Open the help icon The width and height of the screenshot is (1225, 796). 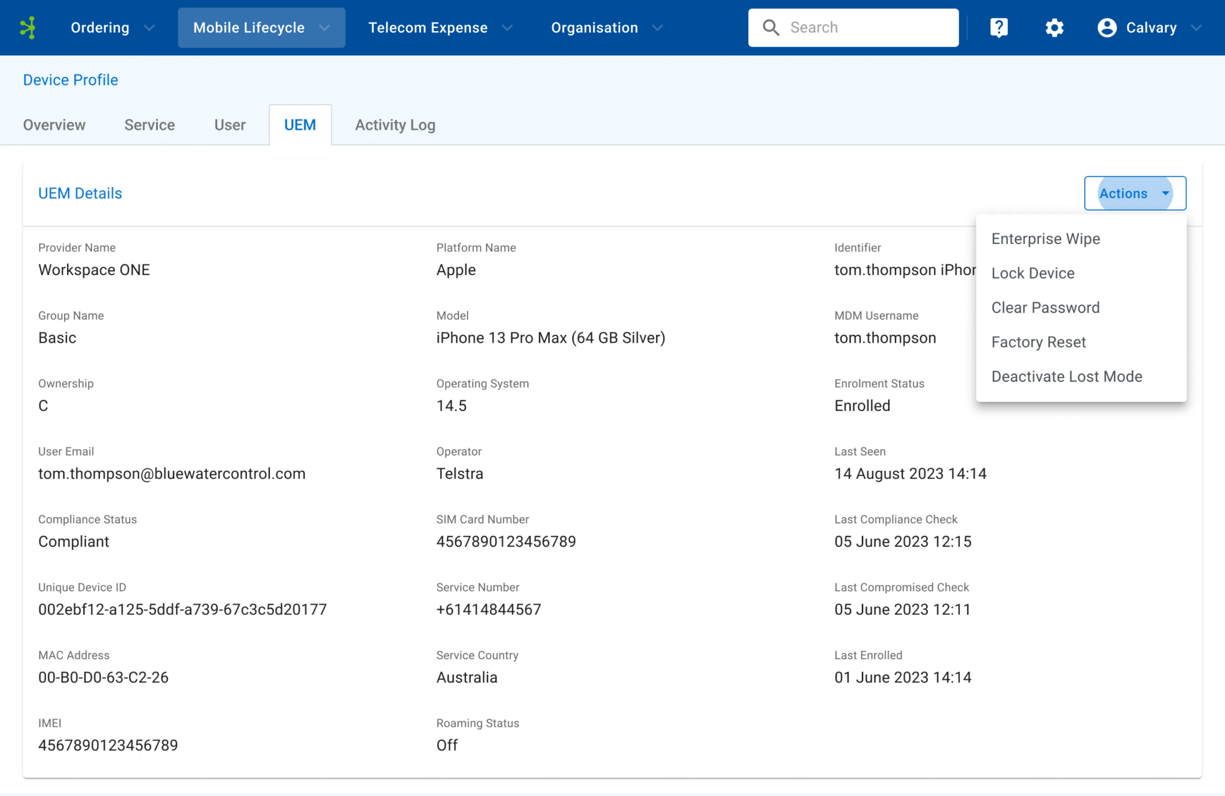[998, 27]
